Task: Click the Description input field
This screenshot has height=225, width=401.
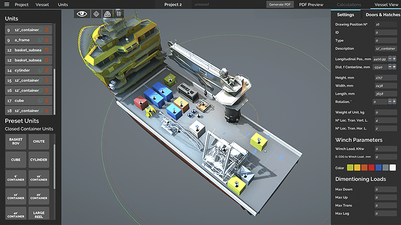Action: point(386,48)
